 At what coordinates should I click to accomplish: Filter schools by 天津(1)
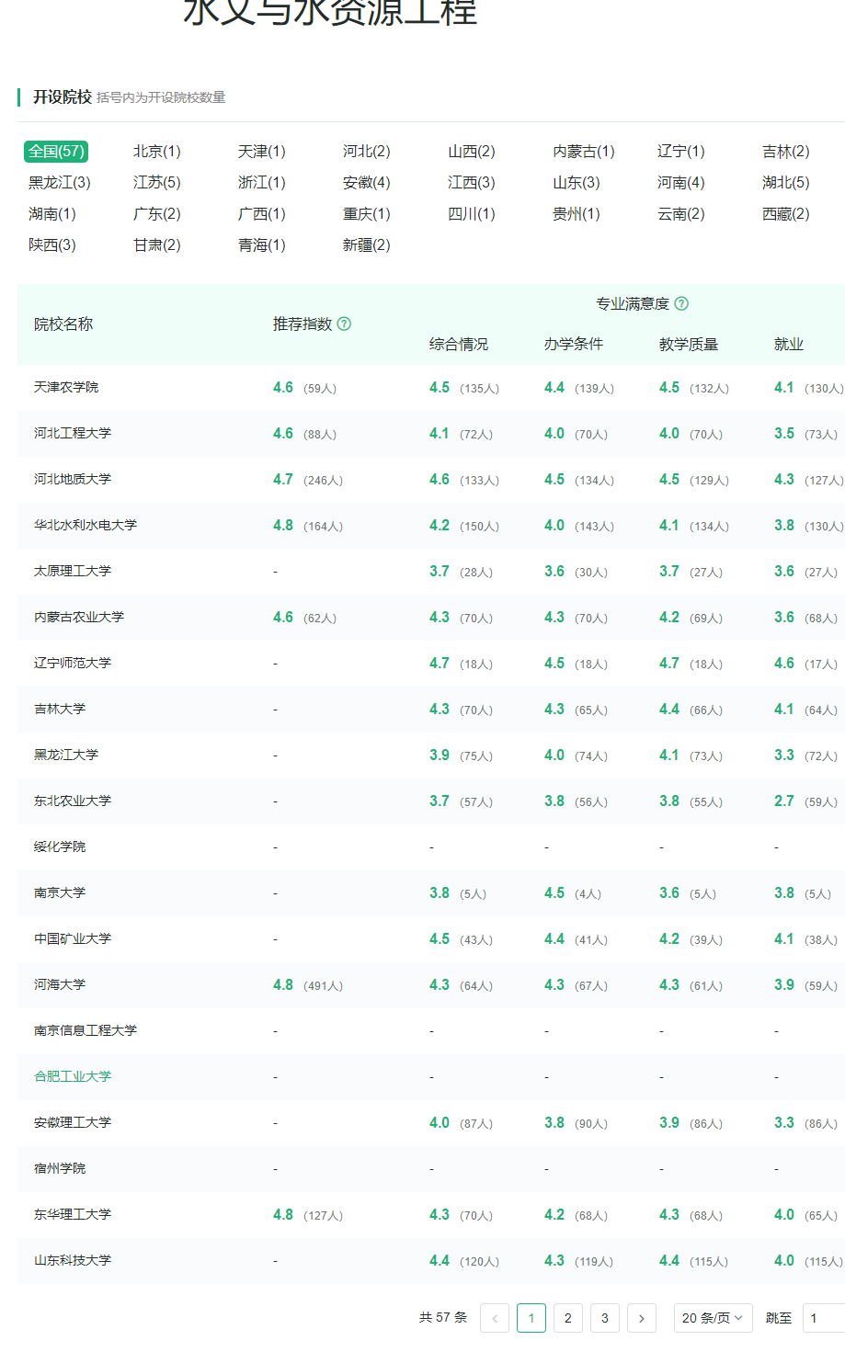pos(262,151)
